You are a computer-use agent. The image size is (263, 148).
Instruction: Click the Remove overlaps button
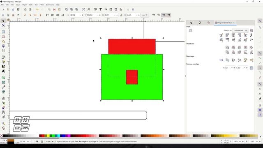pyautogui.click(x=251, y=68)
